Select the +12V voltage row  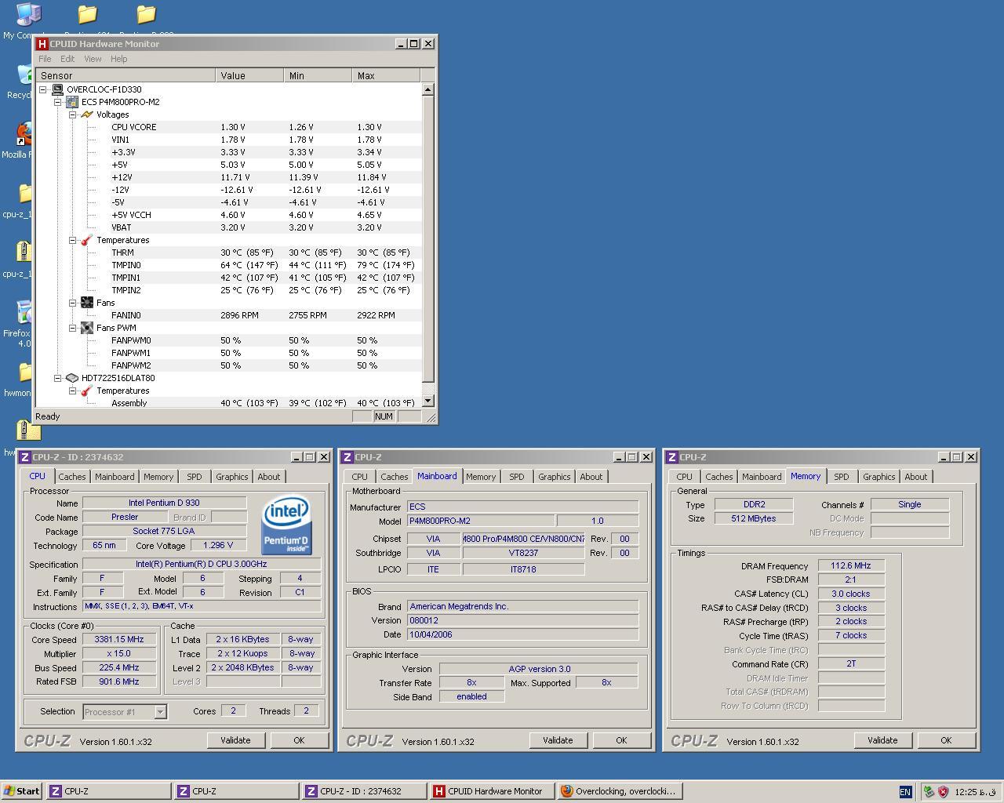tap(228, 177)
